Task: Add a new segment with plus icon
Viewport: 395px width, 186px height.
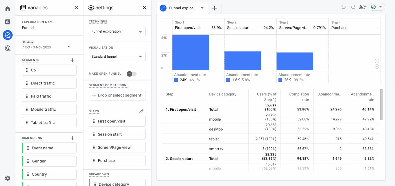Action: coord(72,60)
